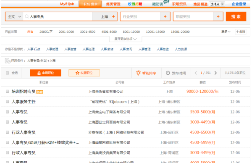The height and width of the screenshot is (163, 252).
Task: Click the chat bubble icon by 微访谈
Action: [x=166, y=2]
